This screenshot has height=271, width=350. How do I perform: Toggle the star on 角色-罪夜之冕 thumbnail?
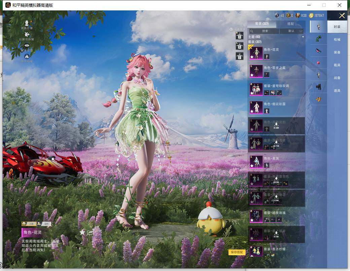click(x=252, y=75)
